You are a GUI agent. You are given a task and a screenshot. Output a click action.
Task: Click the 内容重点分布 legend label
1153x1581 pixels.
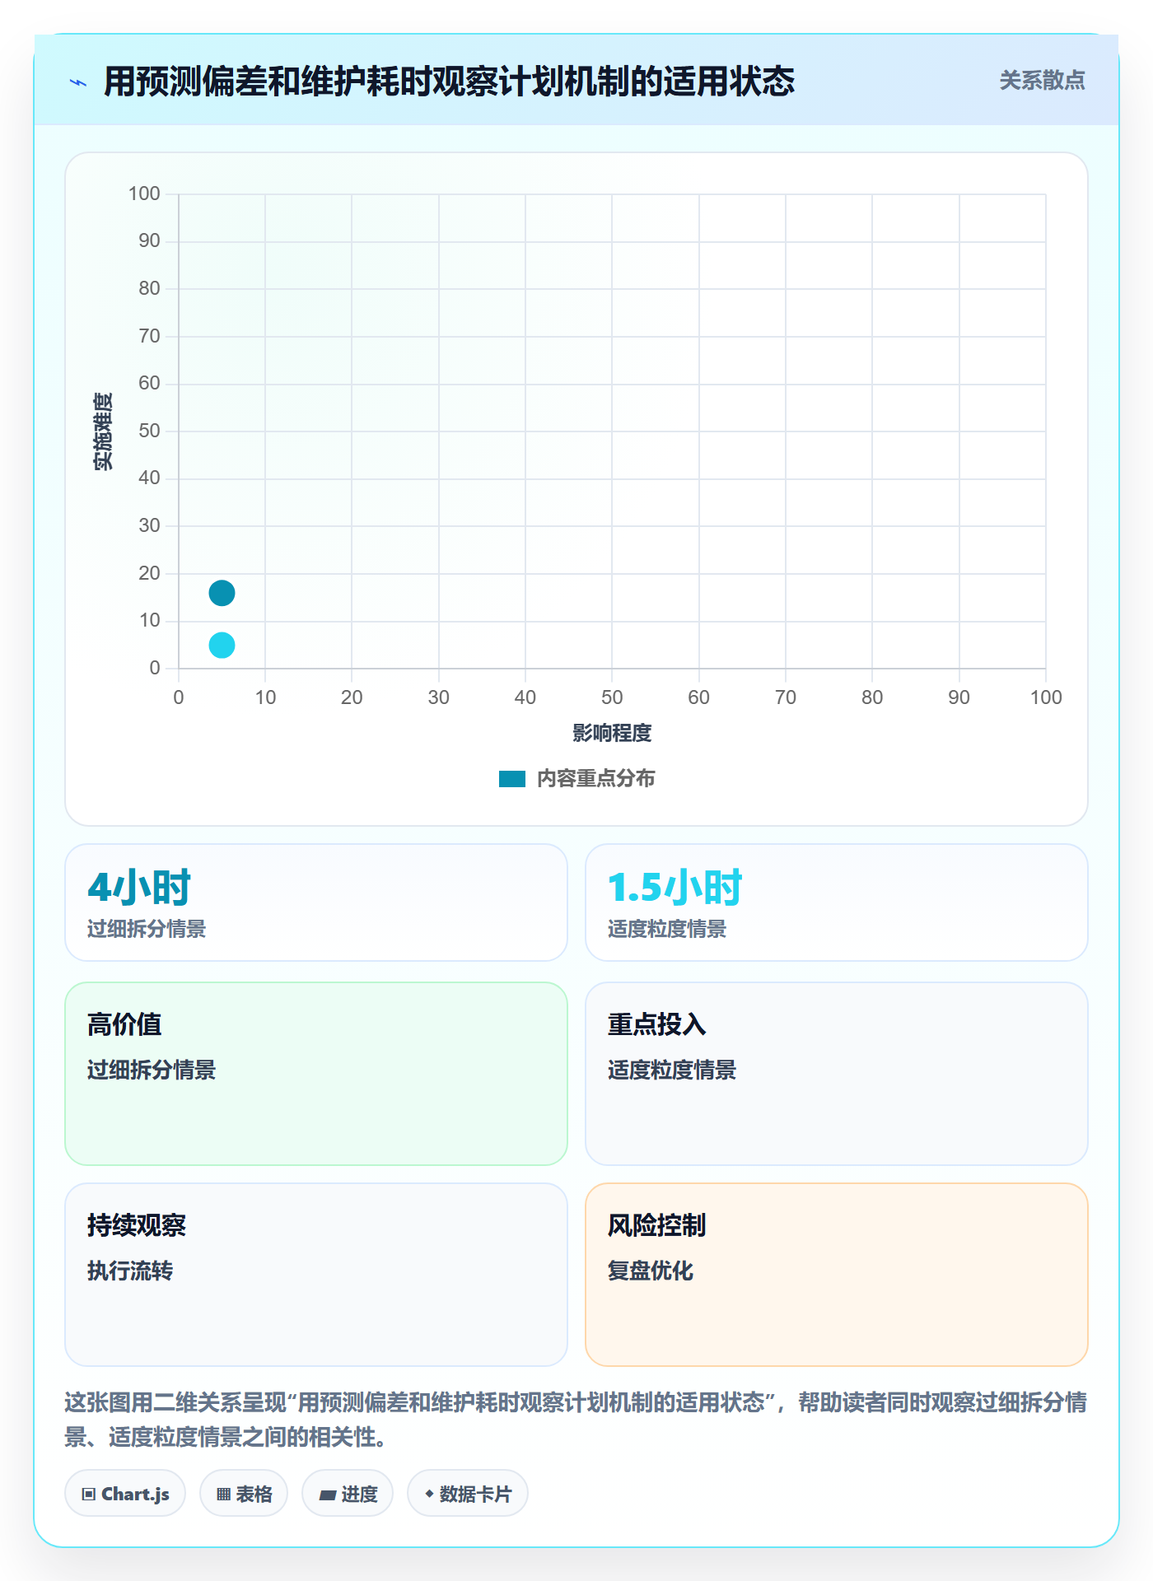tap(595, 779)
